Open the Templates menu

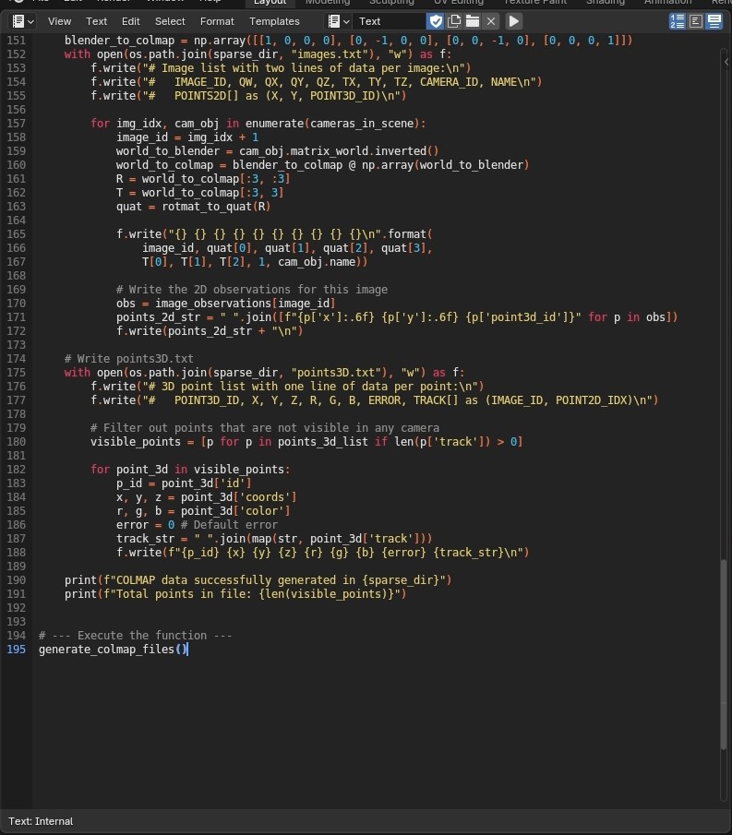[274, 21]
